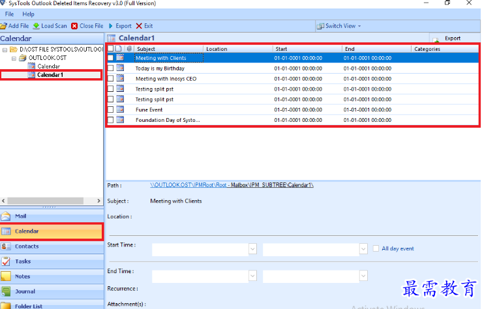Viewport: 482px width, 309px height.
Task: Collapse the OUTLOOK.OST tree node
Action: point(14,58)
